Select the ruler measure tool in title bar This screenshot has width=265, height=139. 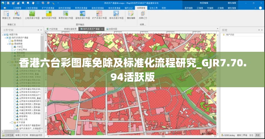coord(53,3)
